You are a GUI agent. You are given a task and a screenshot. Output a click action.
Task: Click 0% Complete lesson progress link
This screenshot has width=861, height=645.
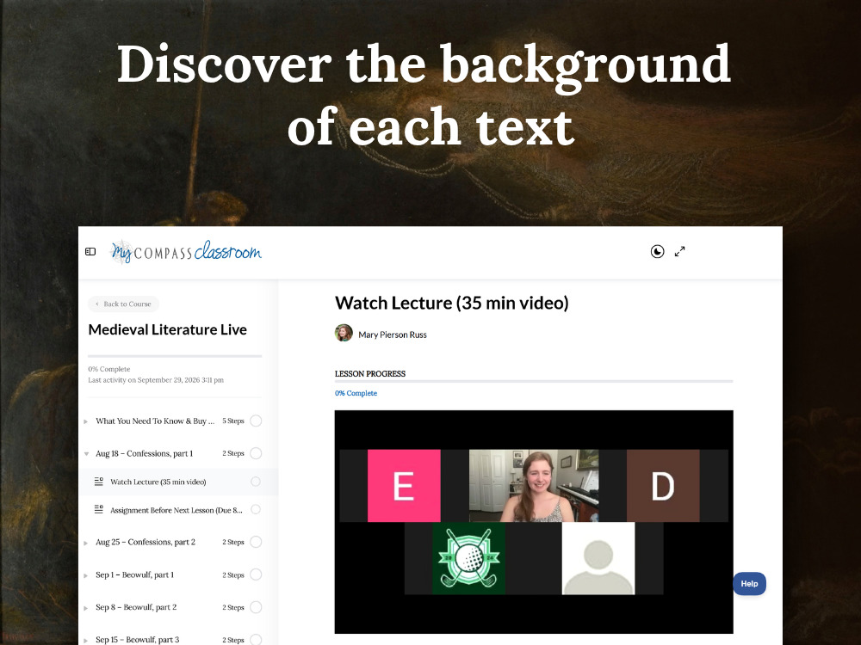point(356,393)
